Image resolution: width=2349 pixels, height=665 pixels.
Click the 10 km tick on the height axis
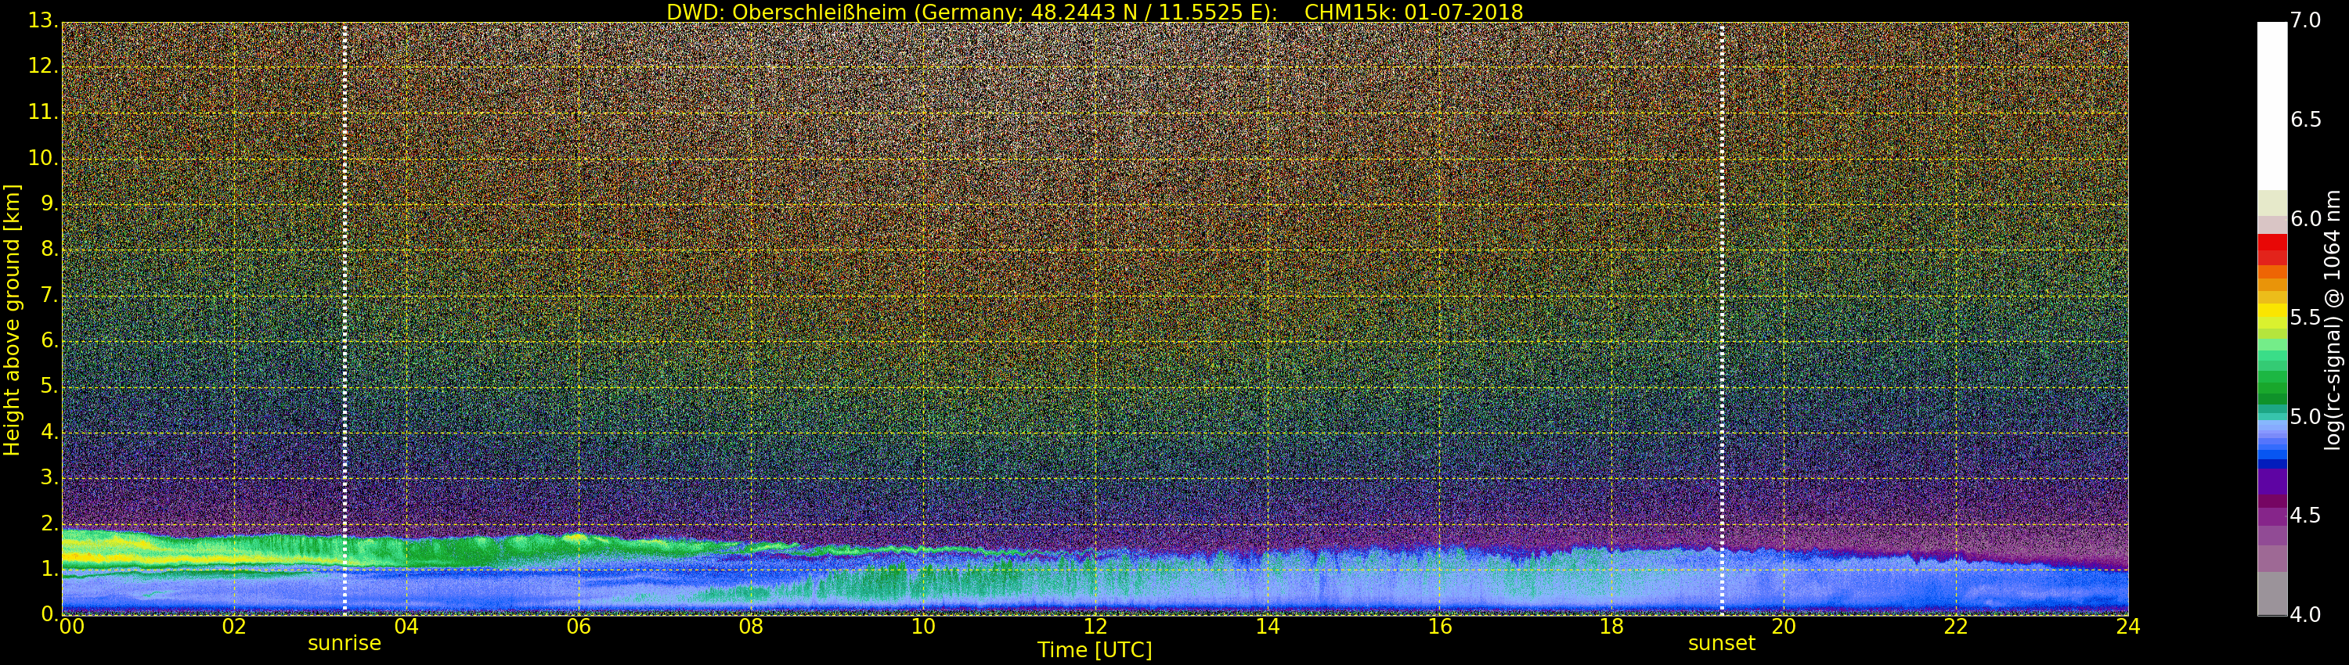point(42,159)
